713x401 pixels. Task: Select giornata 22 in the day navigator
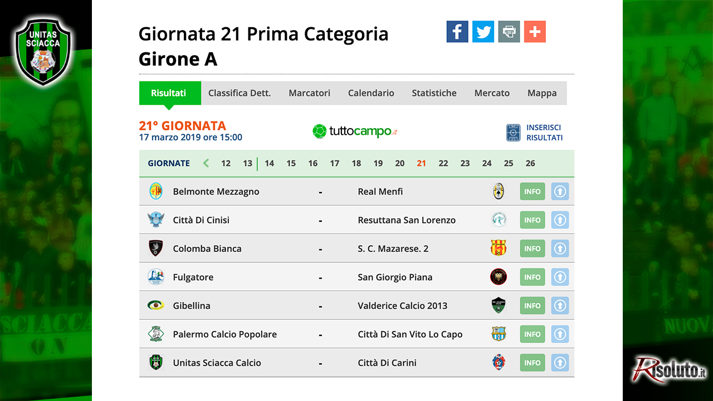point(443,163)
